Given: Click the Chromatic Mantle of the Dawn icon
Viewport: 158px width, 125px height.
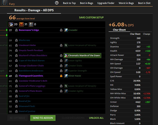Looking at the screenshot, I should 66,55.
